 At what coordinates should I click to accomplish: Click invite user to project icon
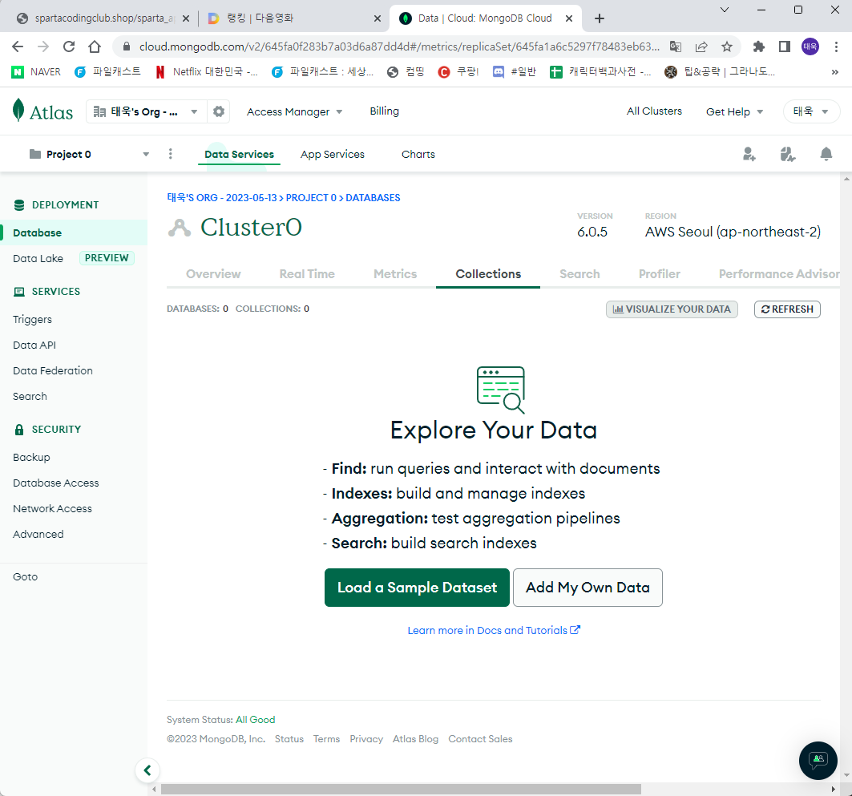[x=749, y=154]
